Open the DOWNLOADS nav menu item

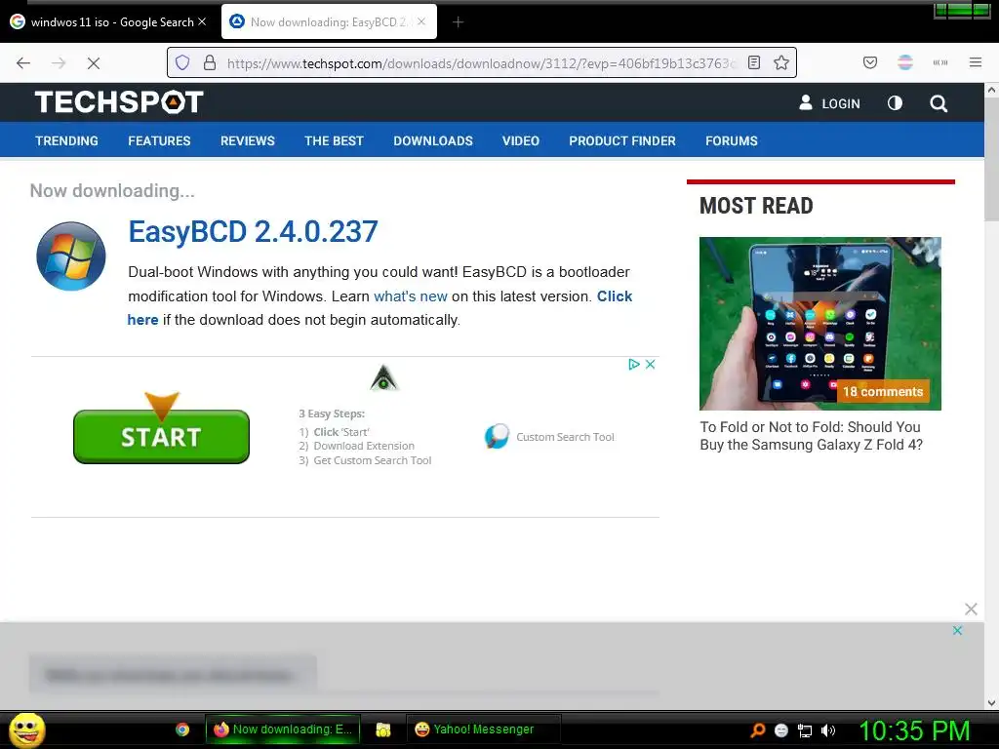pyautogui.click(x=433, y=140)
